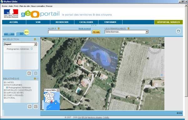Switch to the 2D view tab
The image size is (188, 120).
[x=9, y=34]
